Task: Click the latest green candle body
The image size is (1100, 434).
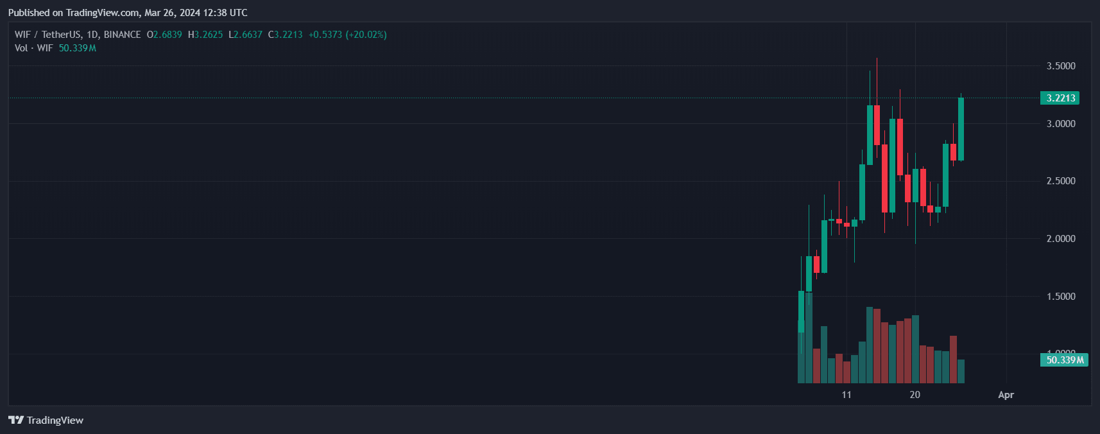Action: [x=961, y=128]
